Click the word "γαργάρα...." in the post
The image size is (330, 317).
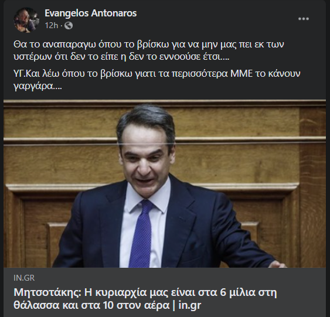point(38,87)
